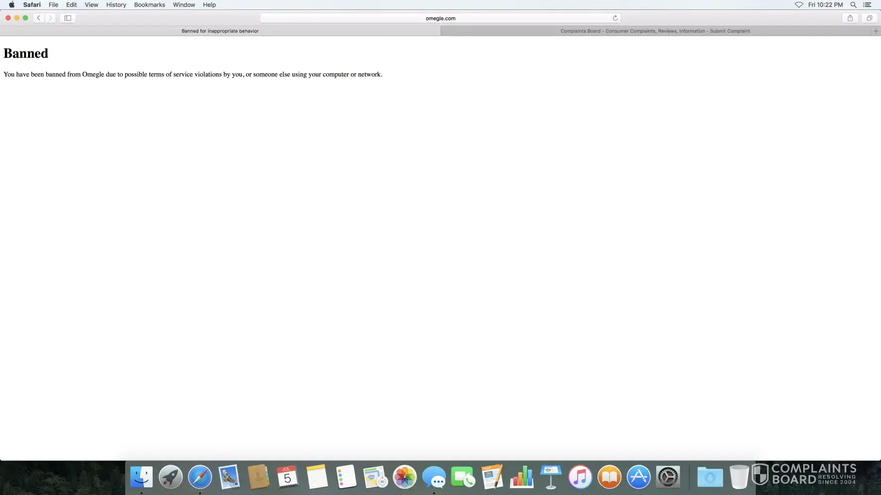Open Contacts from the Dock

(258, 477)
